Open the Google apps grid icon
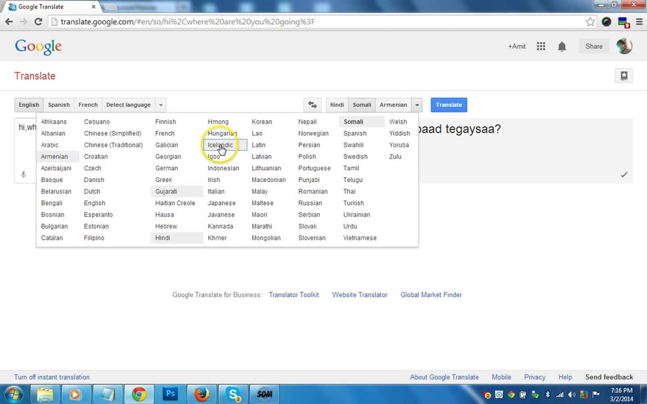Viewport: 647px width, 404px height. [541, 46]
